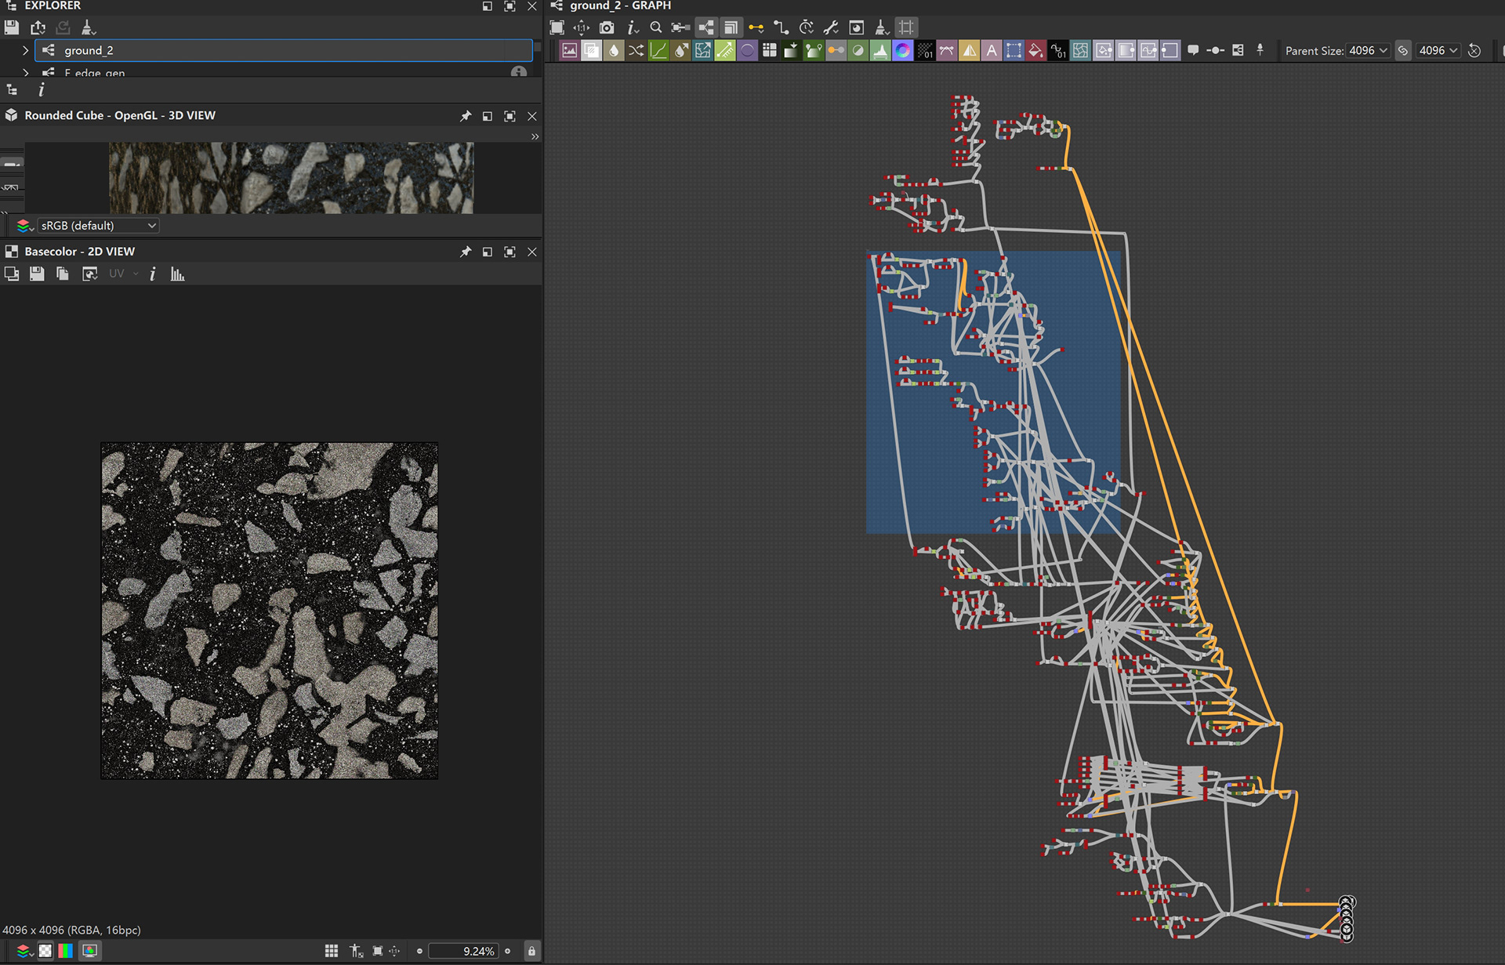
Task: Click the 9.24% zoom value field
Action: coord(462,951)
